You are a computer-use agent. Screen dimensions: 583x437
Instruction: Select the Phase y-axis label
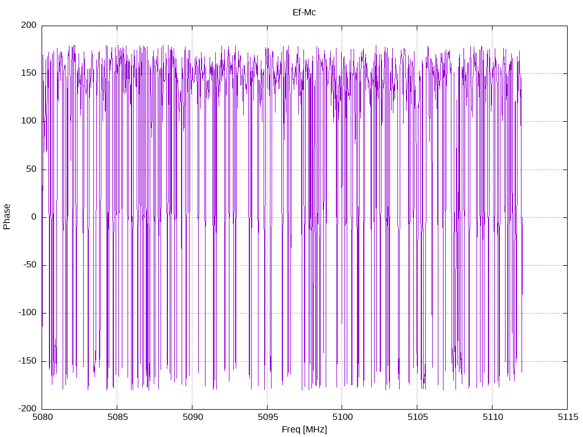[x=7, y=217]
